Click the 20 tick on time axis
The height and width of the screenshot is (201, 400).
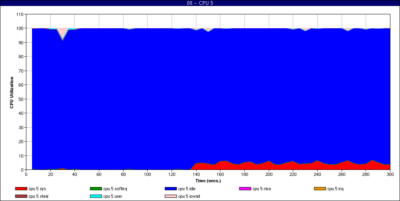[x=50, y=174]
